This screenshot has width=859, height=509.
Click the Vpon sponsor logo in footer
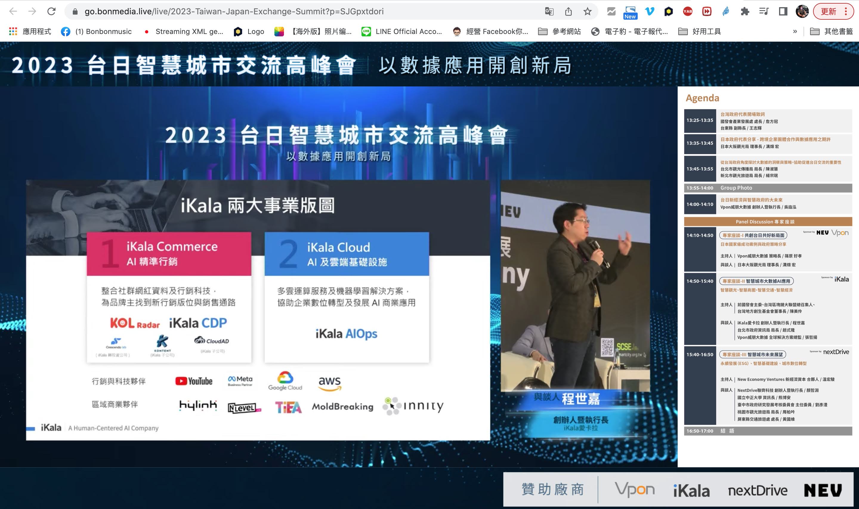pos(634,489)
